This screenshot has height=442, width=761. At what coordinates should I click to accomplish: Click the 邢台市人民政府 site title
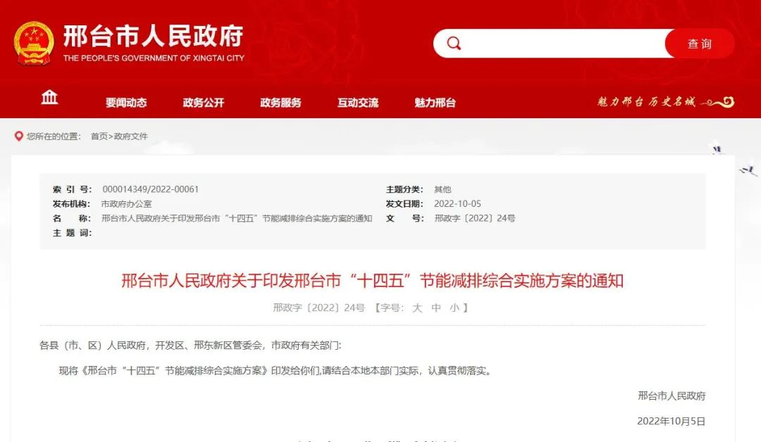coord(153,37)
